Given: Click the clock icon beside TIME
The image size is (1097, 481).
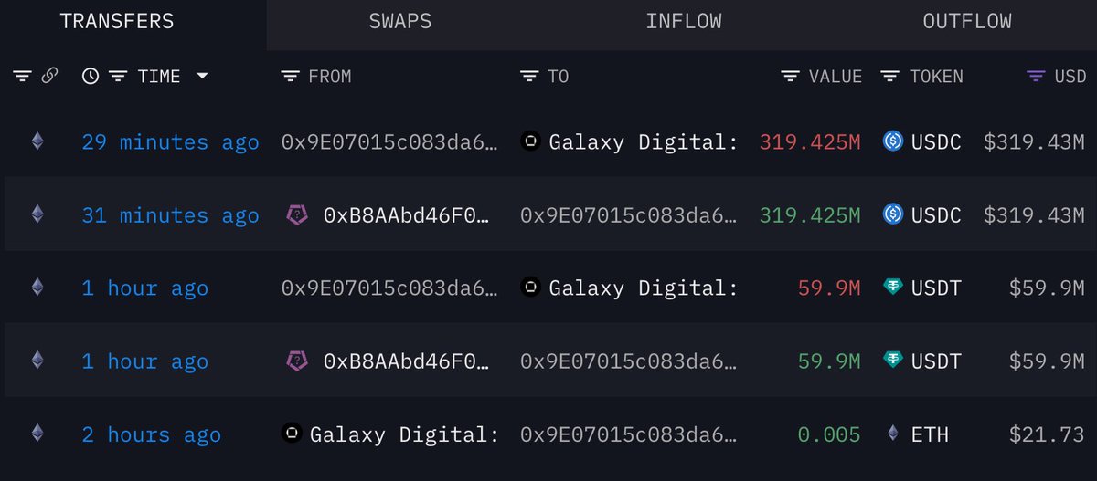Looking at the screenshot, I should [91, 77].
